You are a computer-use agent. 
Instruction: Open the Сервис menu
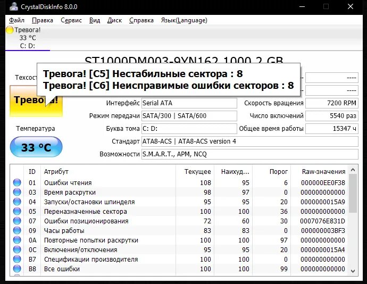click(71, 20)
